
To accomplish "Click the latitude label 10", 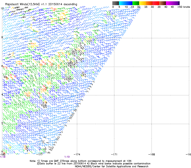I will coord(2,9).
